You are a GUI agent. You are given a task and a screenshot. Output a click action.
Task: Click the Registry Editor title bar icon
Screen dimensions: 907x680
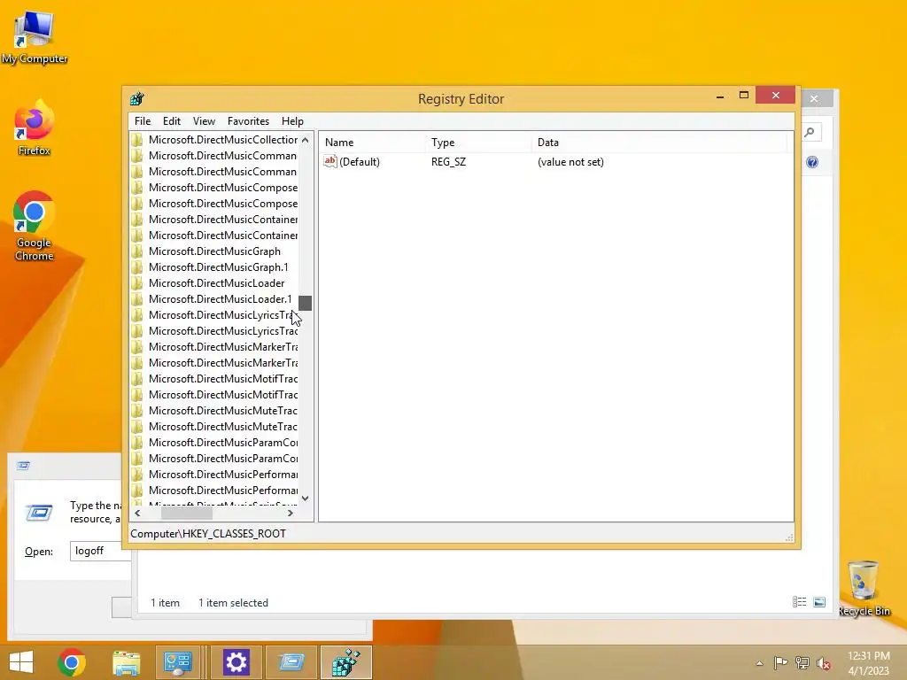click(137, 98)
